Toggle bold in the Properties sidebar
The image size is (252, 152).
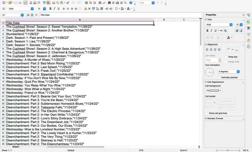208,30
